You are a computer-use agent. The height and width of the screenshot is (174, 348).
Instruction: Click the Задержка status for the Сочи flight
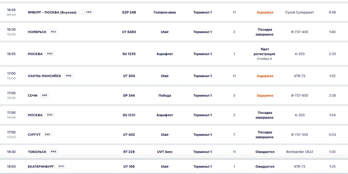coord(265,96)
